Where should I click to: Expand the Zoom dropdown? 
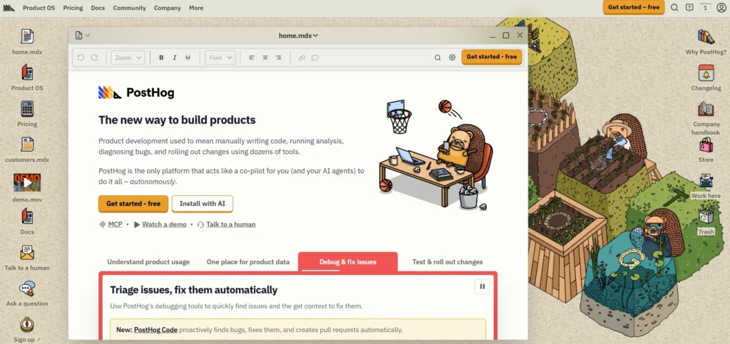click(x=128, y=58)
